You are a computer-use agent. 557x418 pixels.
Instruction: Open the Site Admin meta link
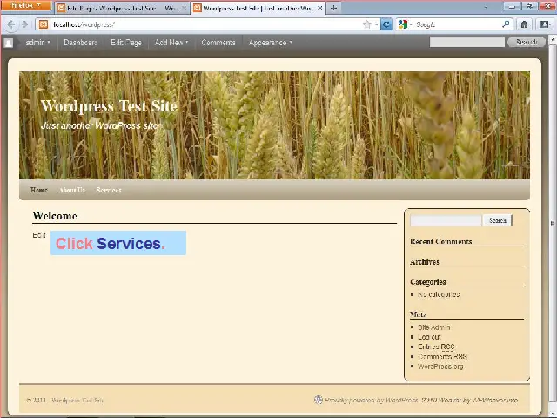tap(434, 327)
